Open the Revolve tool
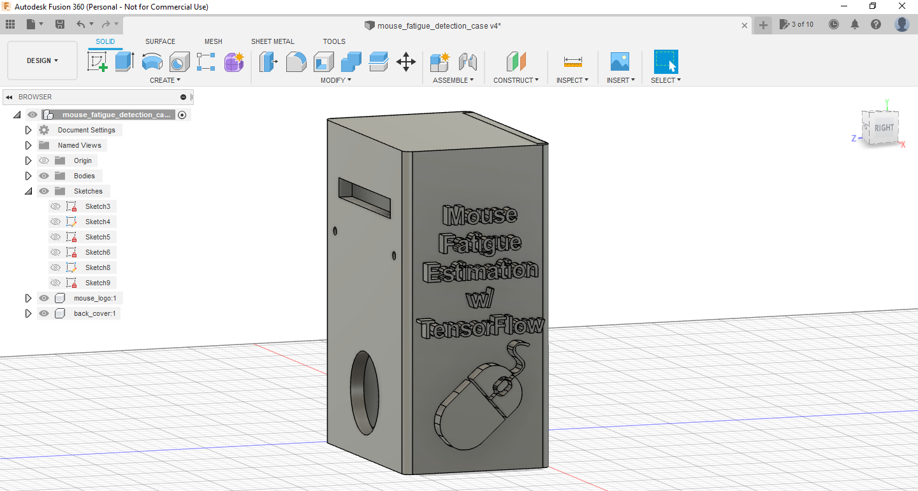 (x=152, y=62)
